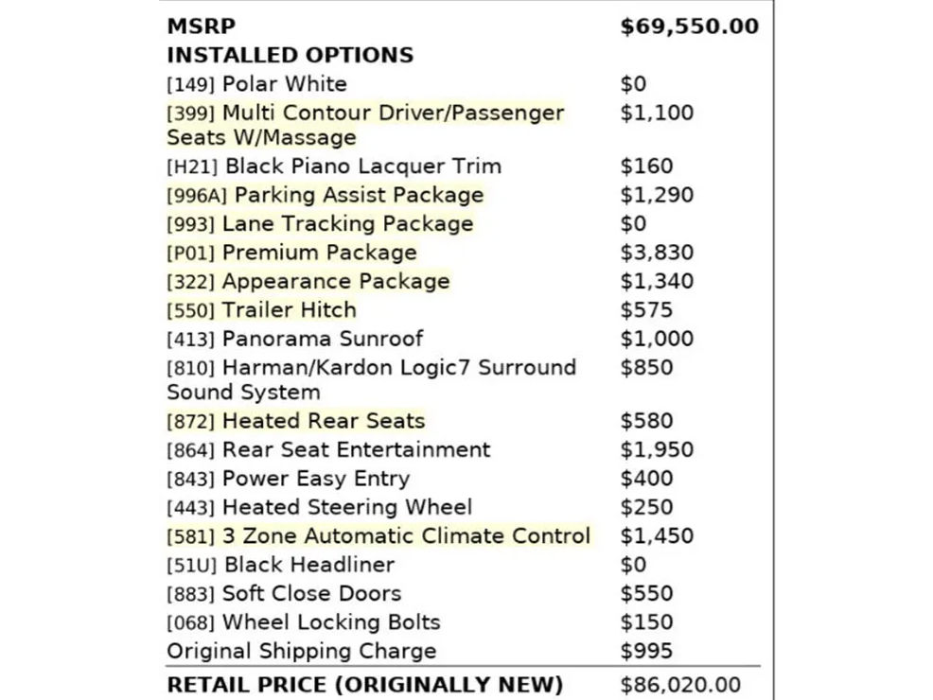This screenshot has height=700, width=933.
Task: Click highlighted Premium Package option
Action: pyautogui.click(x=291, y=253)
